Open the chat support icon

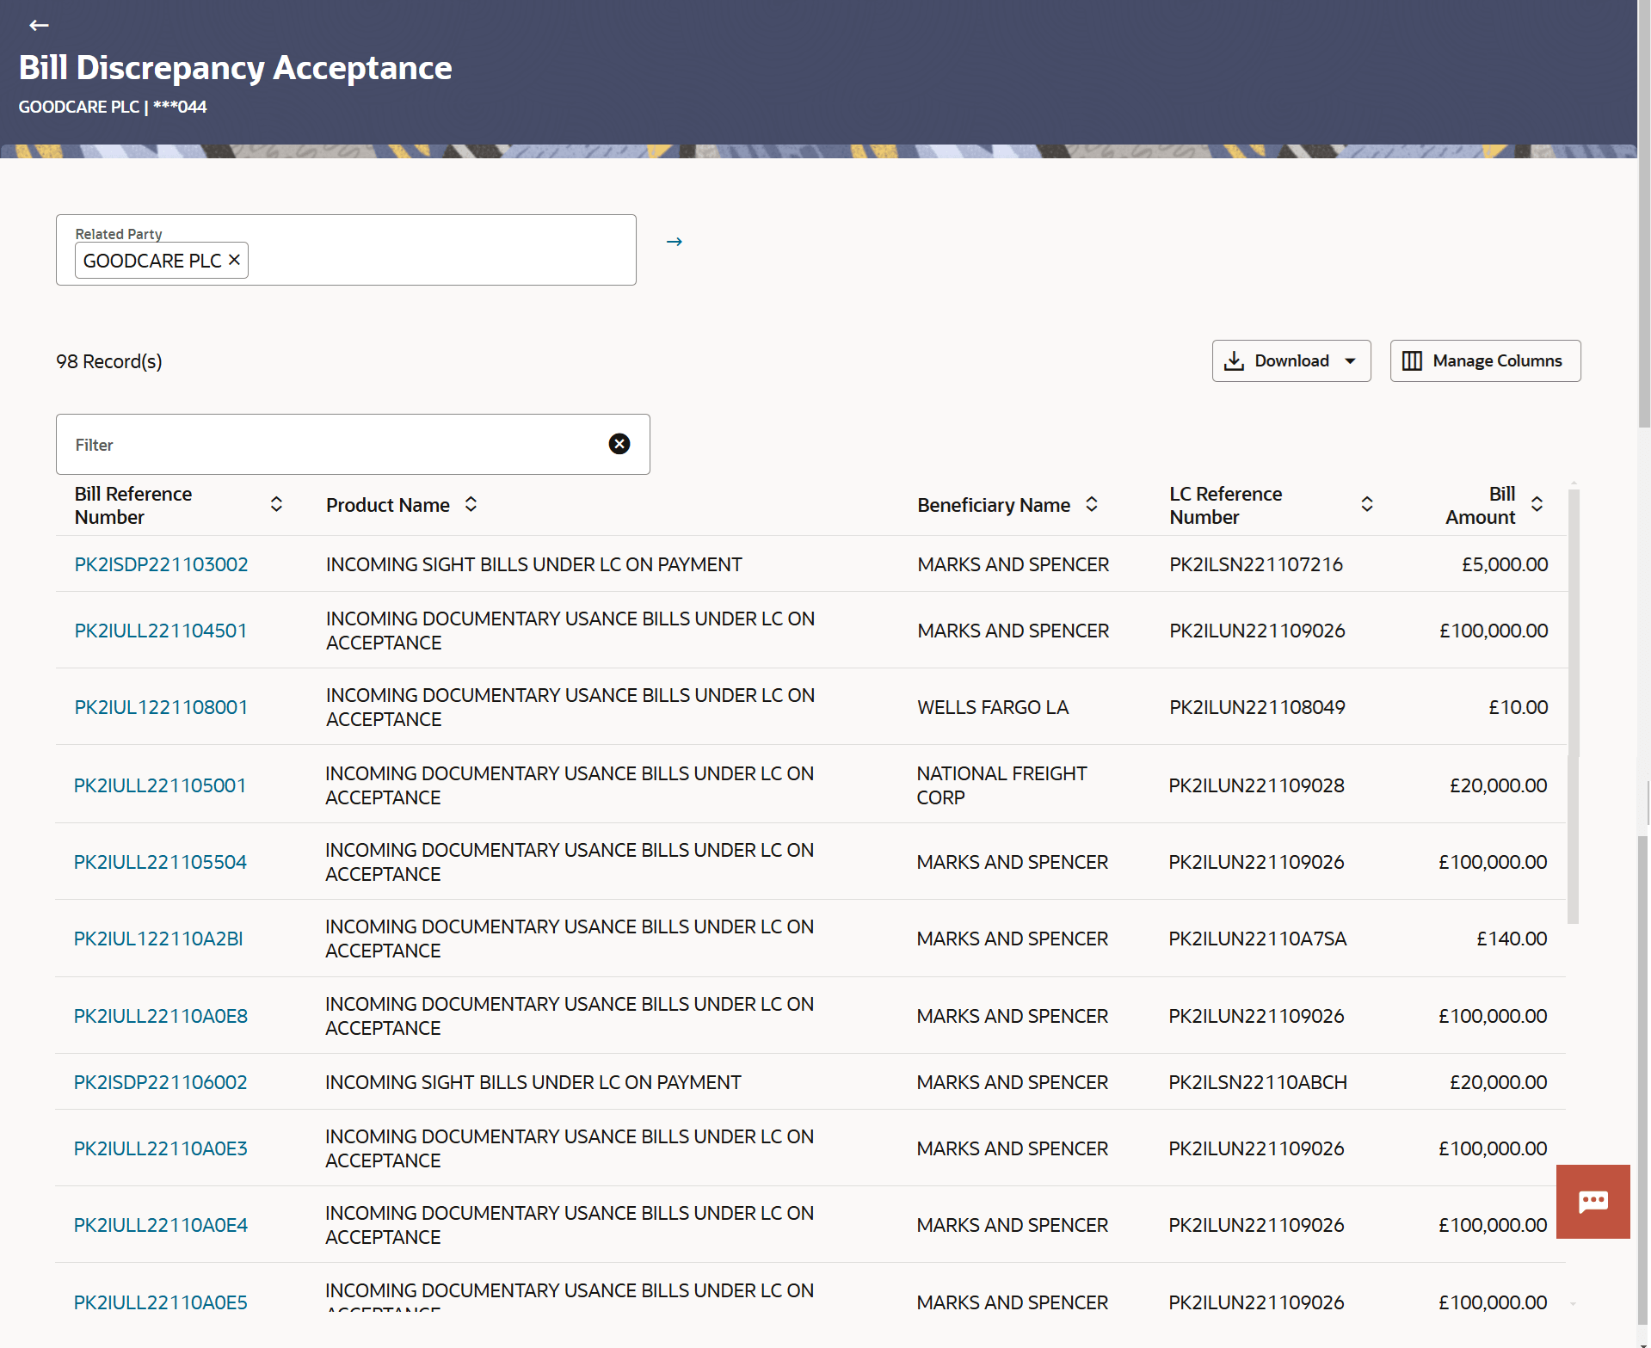1593,1202
